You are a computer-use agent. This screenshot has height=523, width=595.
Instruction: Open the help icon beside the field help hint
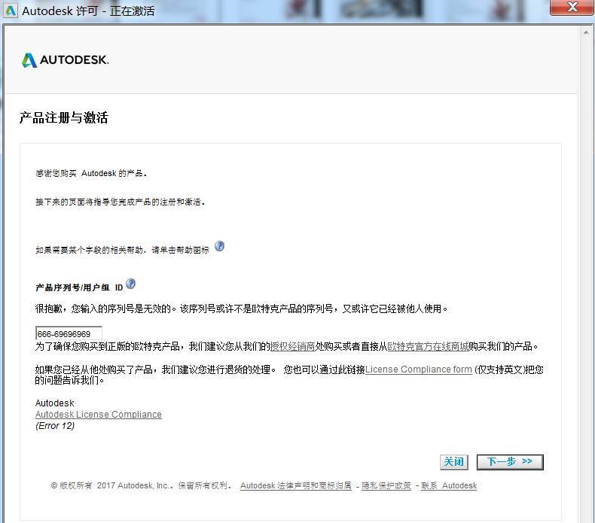(x=219, y=246)
